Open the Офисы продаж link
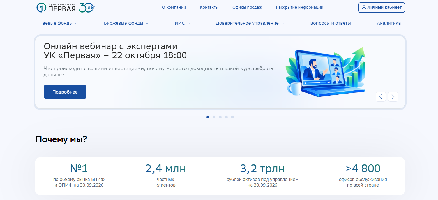 pyautogui.click(x=247, y=8)
